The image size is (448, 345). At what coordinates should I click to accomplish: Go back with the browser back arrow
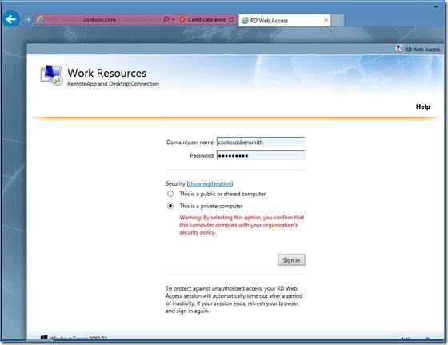point(11,19)
